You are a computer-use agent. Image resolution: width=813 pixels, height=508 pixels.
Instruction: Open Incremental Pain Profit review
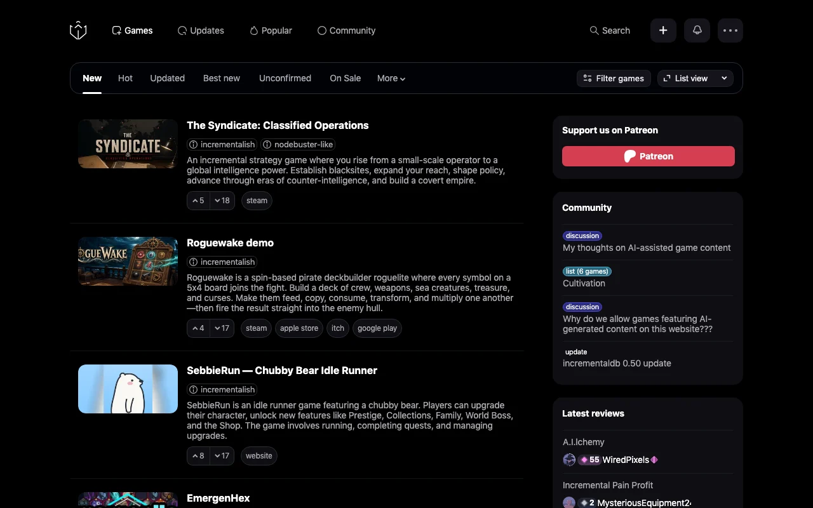pyautogui.click(x=608, y=485)
